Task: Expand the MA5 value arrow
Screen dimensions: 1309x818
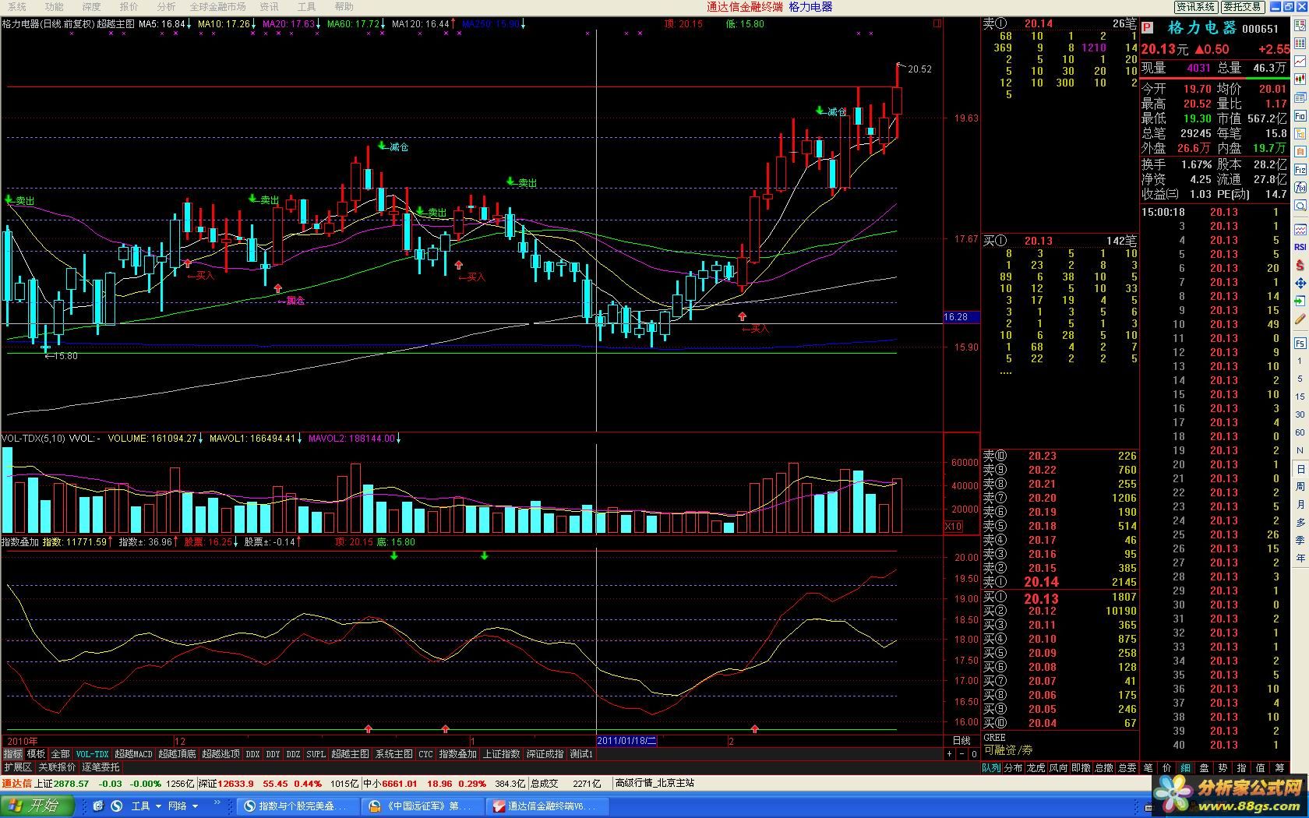Action: pos(189,24)
